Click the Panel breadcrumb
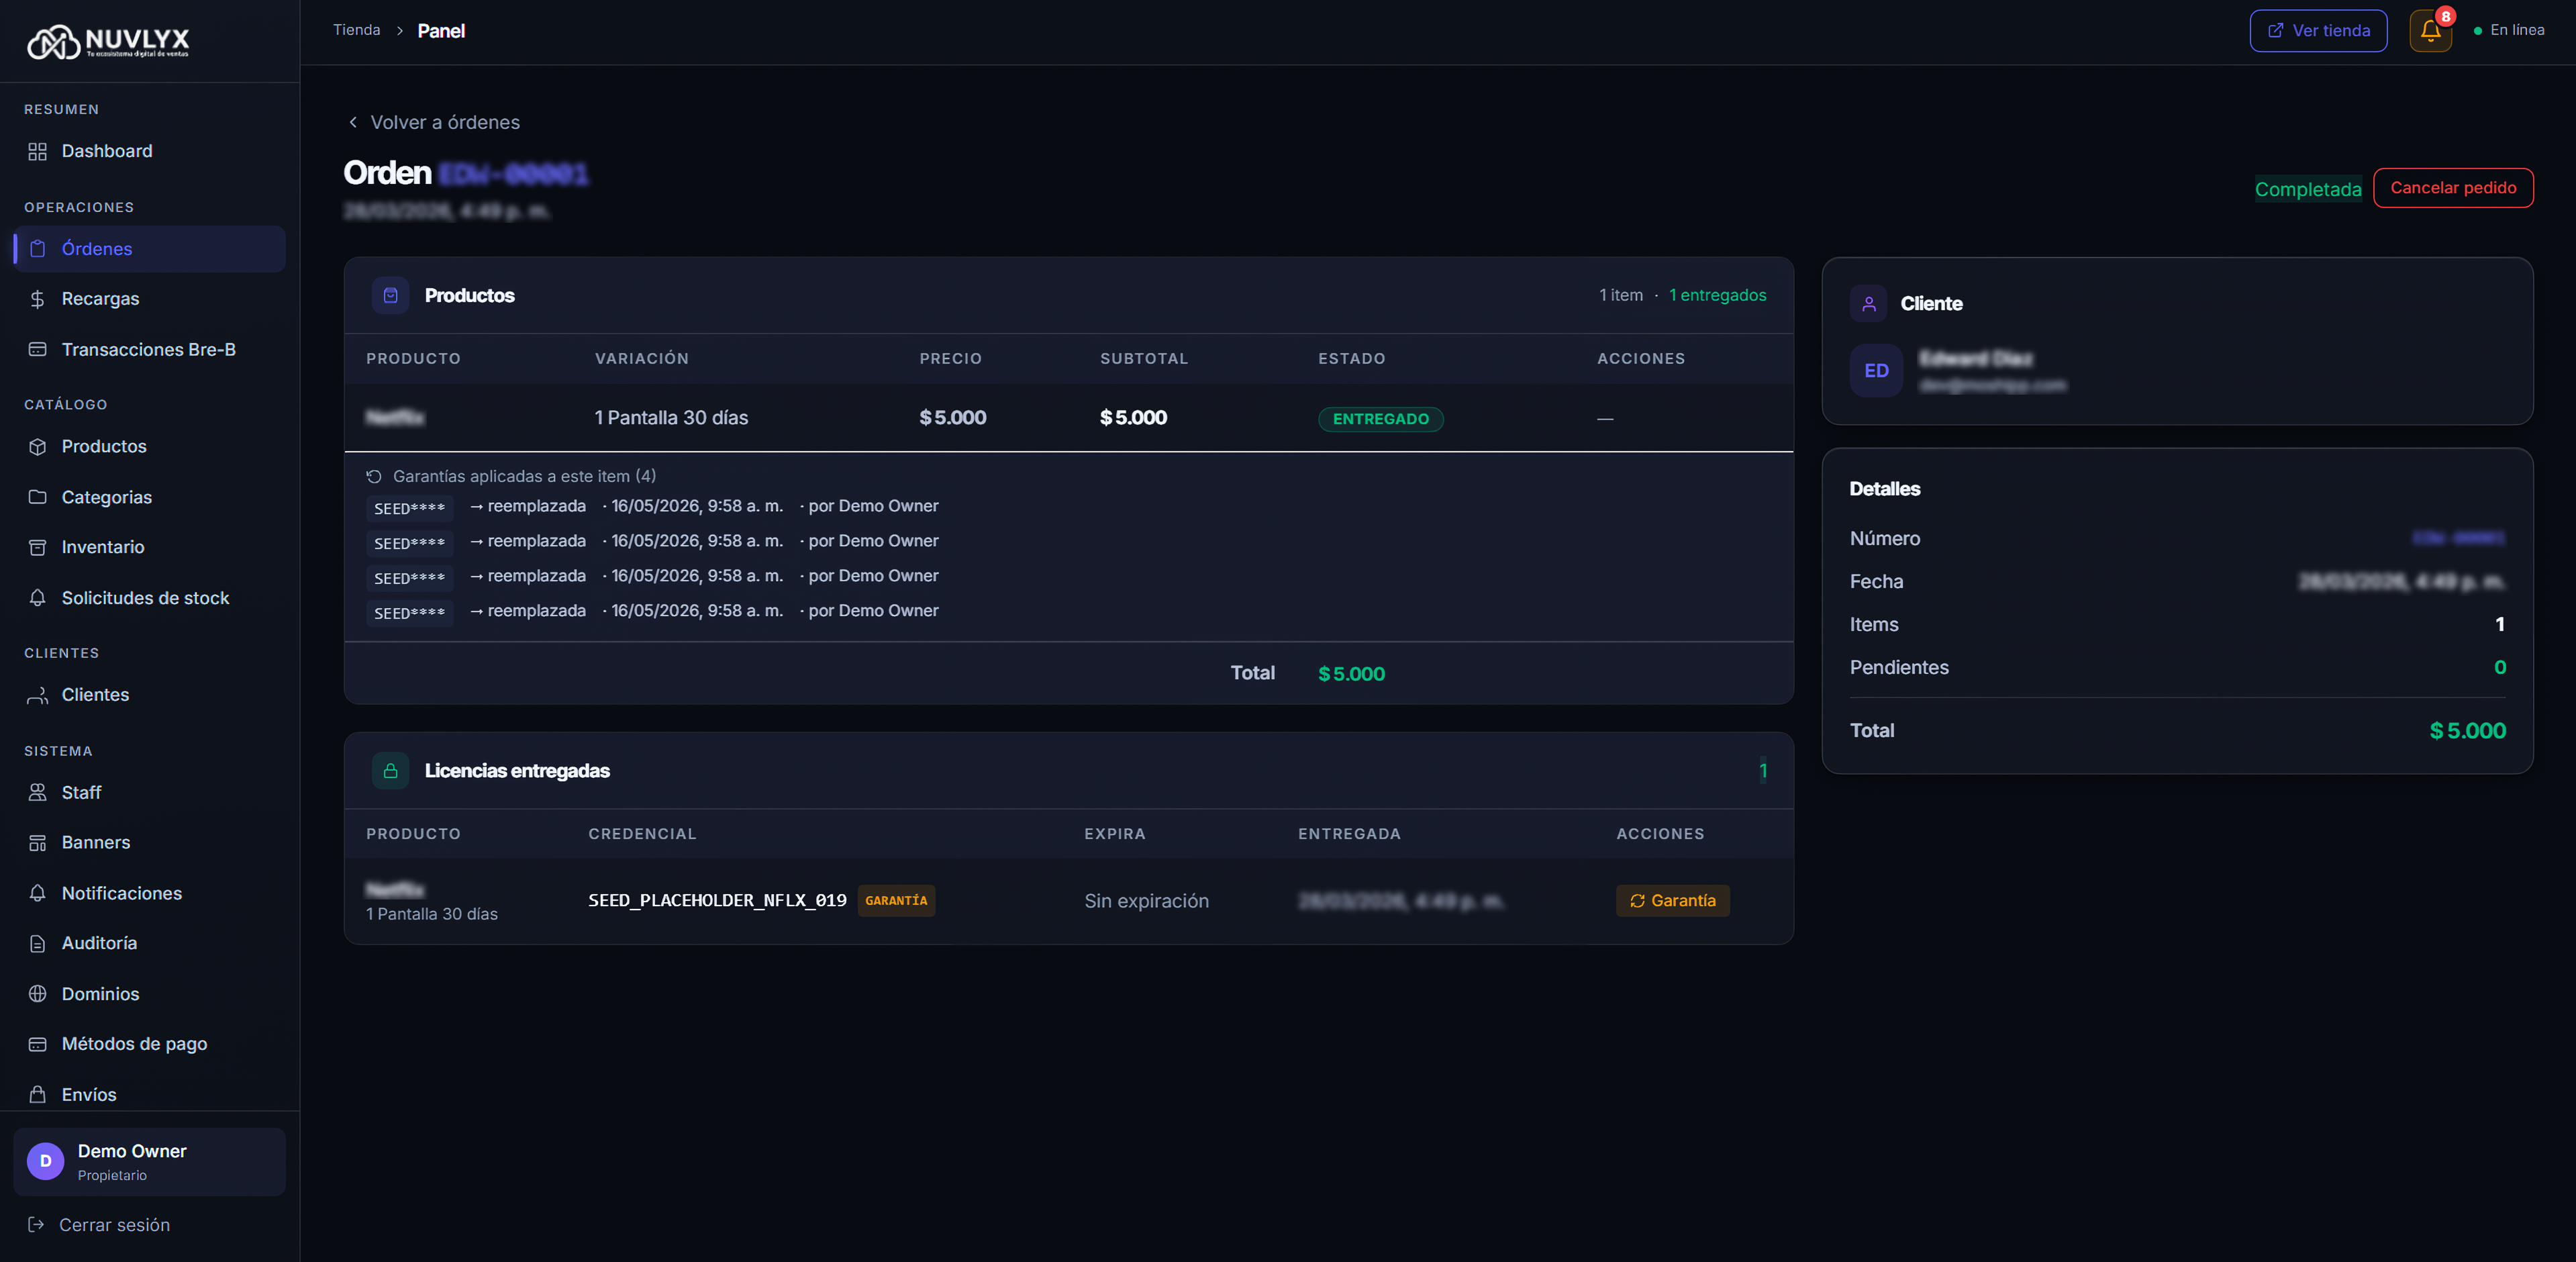The width and height of the screenshot is (2576, 1262). pyautogui.click(x=441, y=31)
